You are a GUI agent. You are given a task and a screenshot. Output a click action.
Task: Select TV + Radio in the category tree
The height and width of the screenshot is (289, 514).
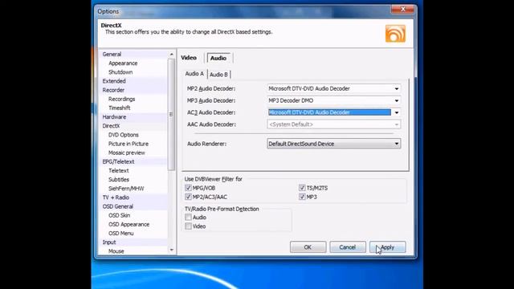tap(116, 197)
